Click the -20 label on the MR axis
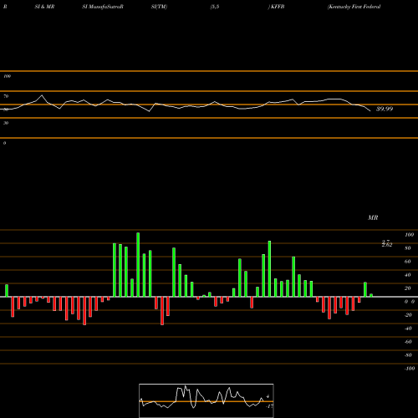This screenshot has height=418, width=418. click(x=408, y=315)
